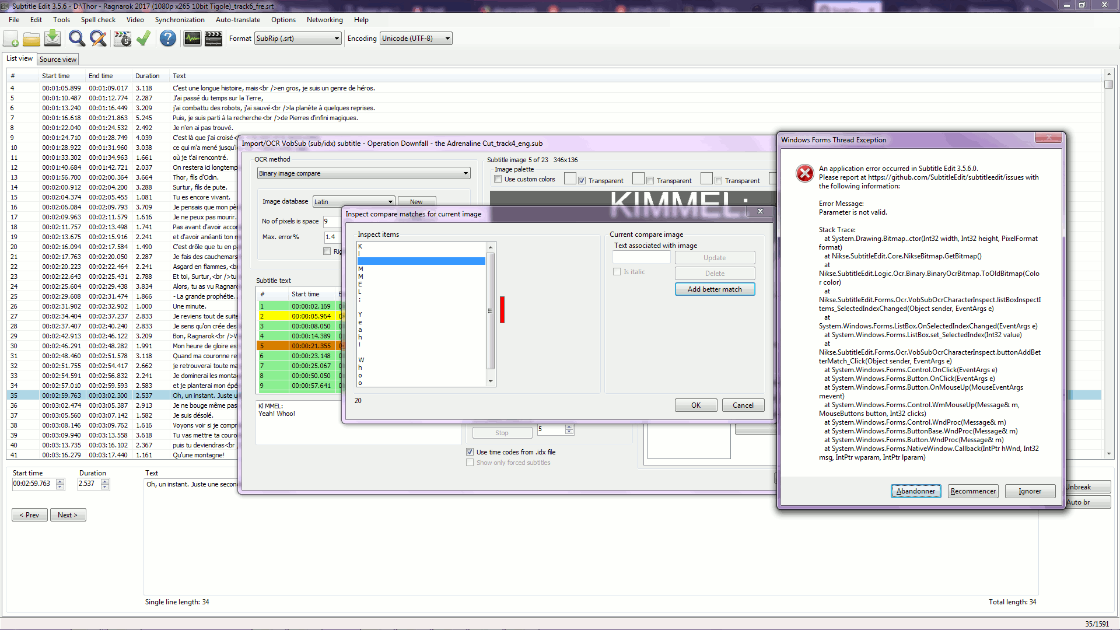Click the Max. error% field showing 1.4

(331, 237)
